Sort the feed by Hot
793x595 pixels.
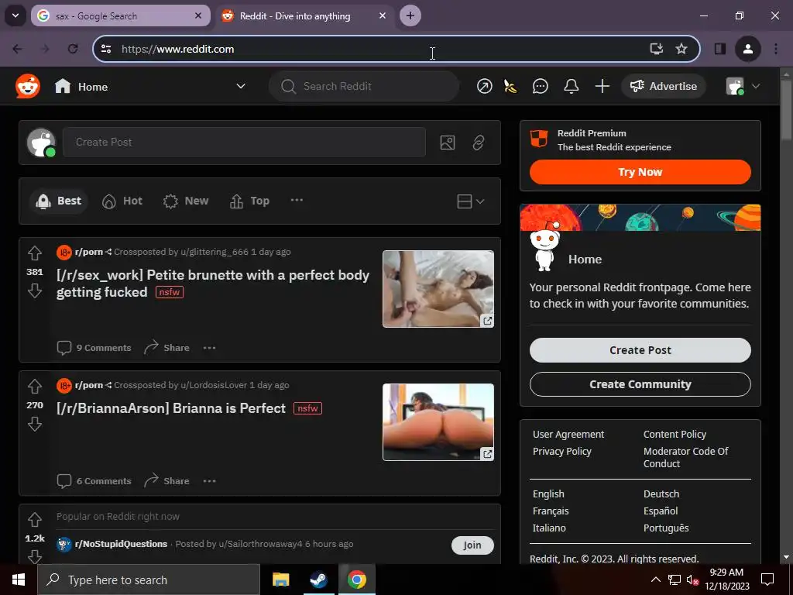[x=123, y=201]
